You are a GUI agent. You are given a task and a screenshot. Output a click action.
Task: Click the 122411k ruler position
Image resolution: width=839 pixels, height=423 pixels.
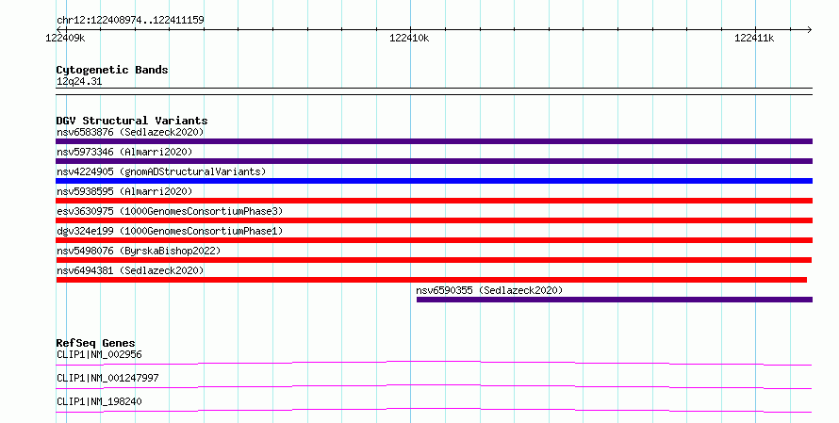pyautogui.click(x=754, y=38)
